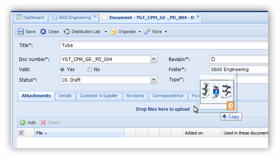Click the Save disk icon
The width and height of the screenshot is (279, 159).
point(21,31)
